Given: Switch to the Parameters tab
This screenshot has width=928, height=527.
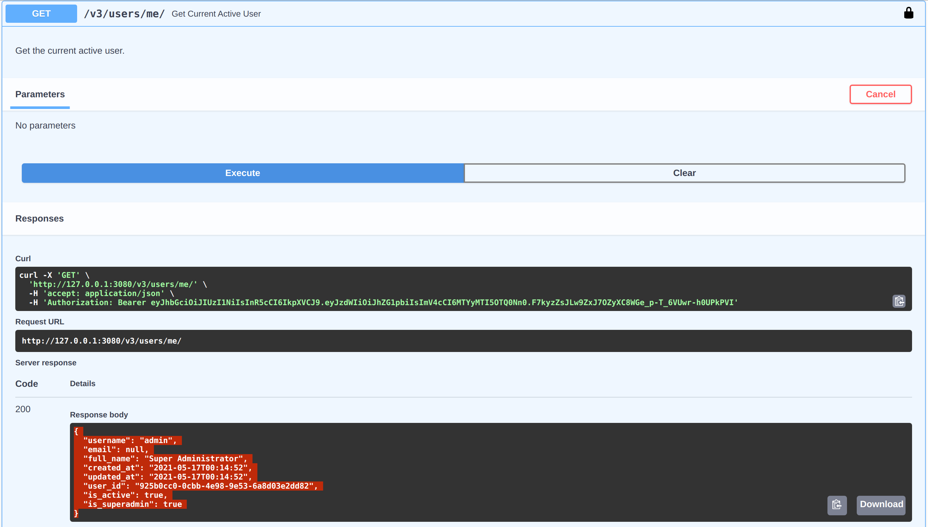Looking at the screenshot, I should pos(40,94).
